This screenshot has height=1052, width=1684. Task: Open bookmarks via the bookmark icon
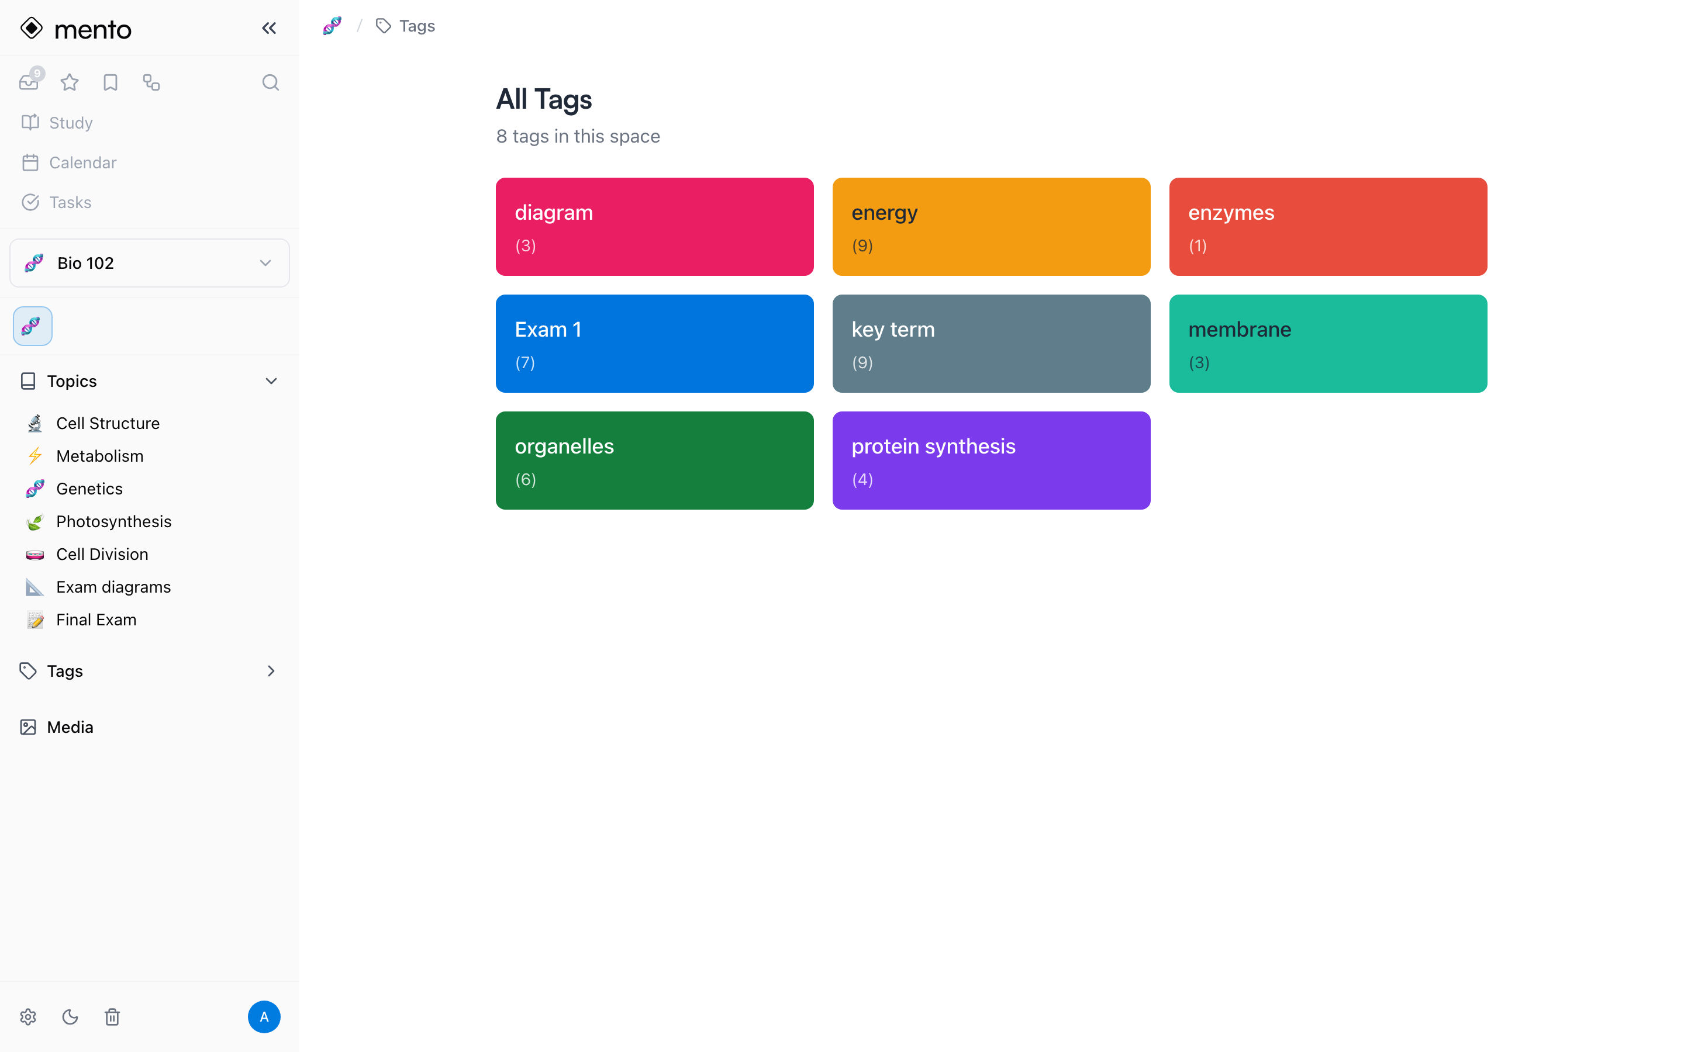111,83
